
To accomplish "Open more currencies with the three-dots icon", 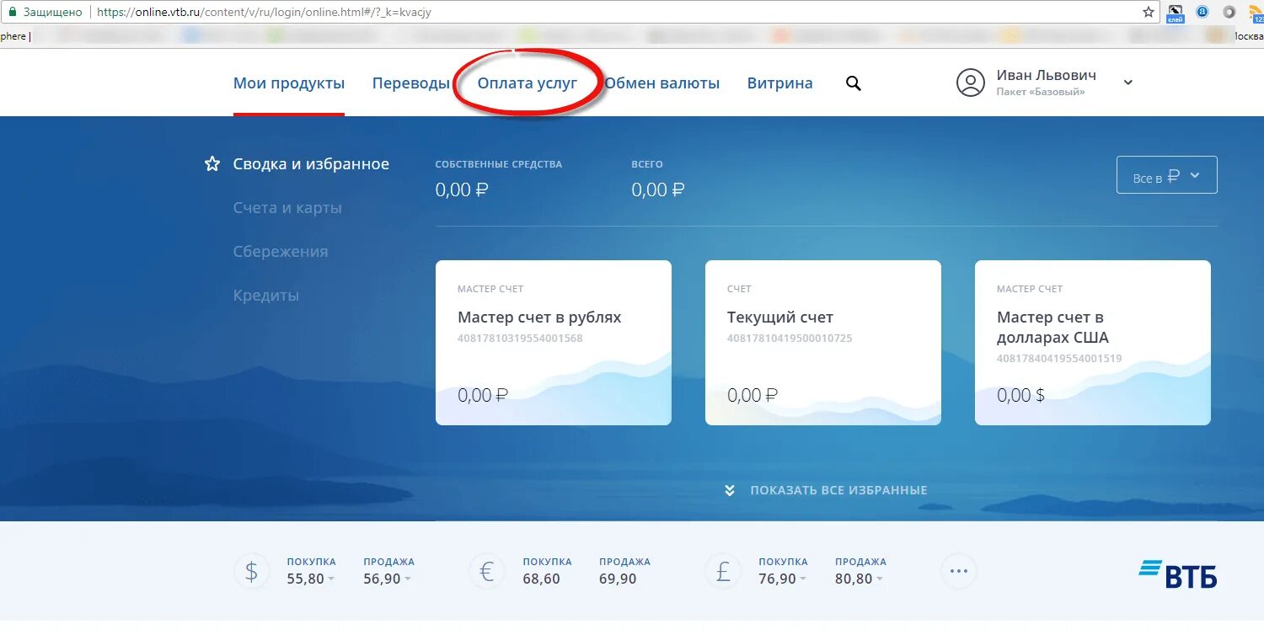I will pyautogui.click(x=959, y=572).
